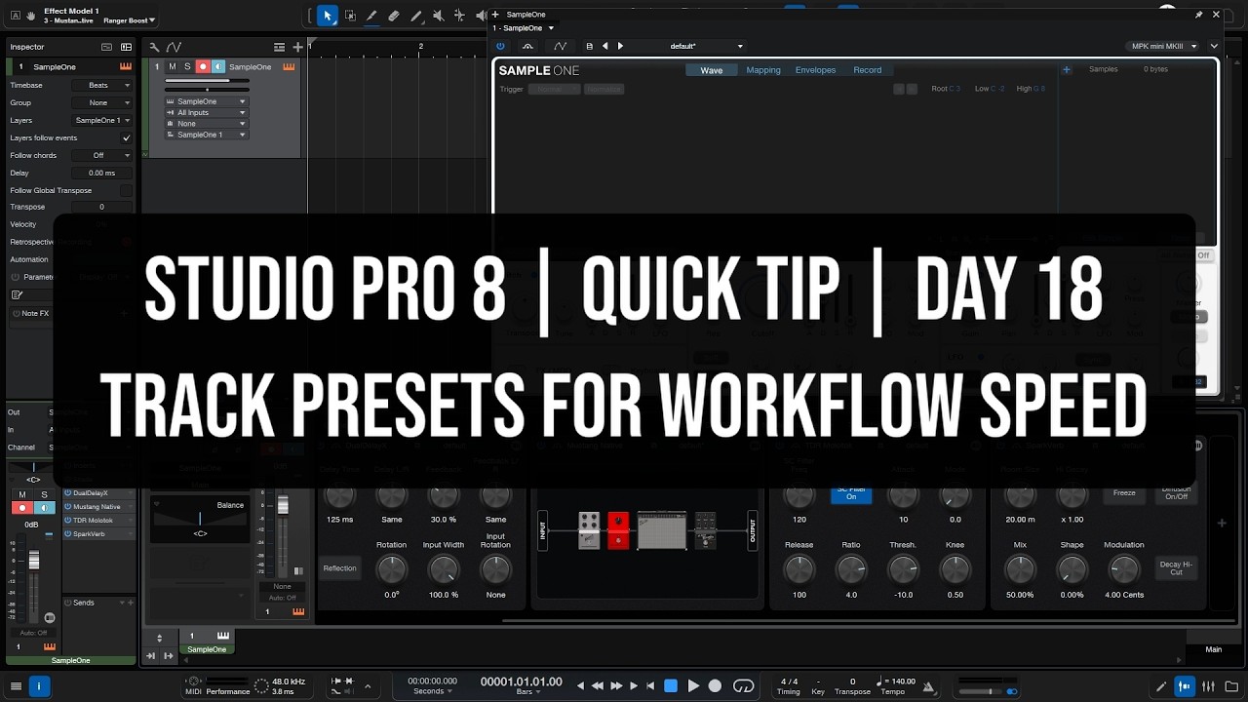The image size is (1248, 702).
Task: Click the Record transport button
Action: (715, 686)
